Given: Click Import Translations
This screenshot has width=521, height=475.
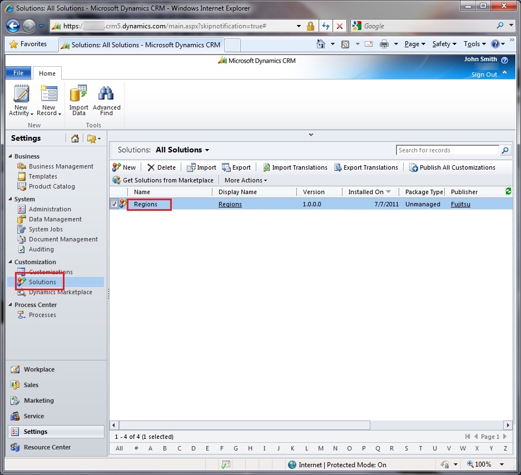Looking at the screenshot, I should coord(295,167).
